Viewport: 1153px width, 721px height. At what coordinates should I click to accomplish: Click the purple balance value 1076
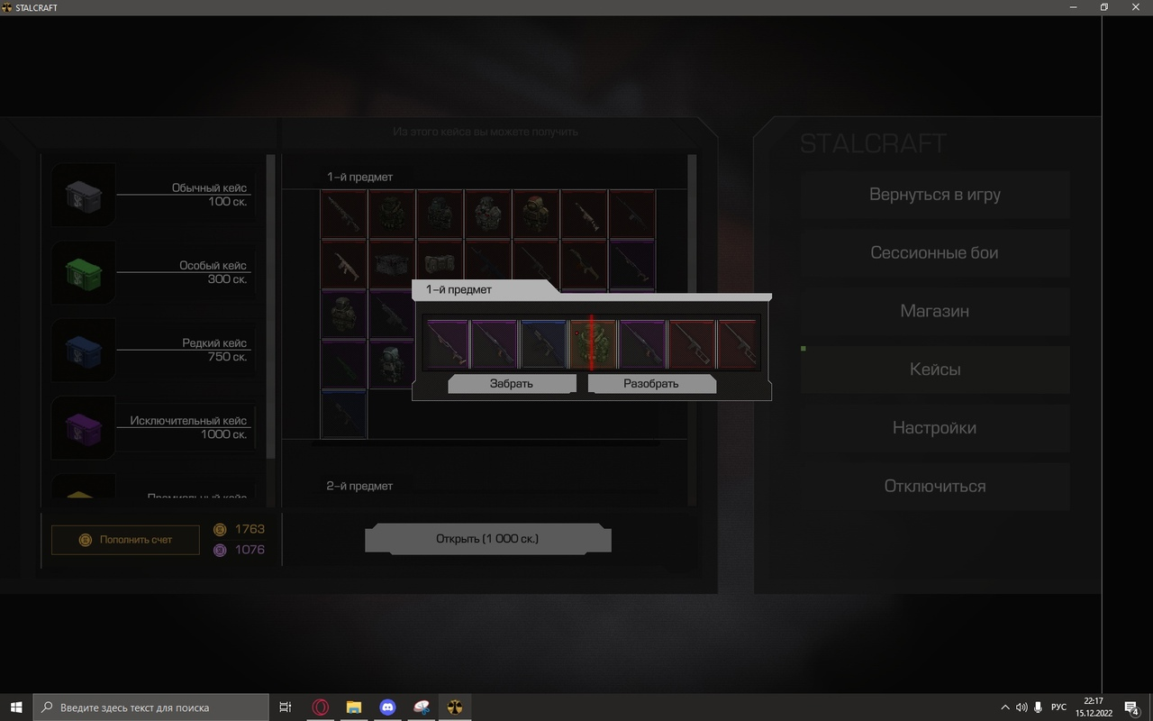tap(250, 550)
